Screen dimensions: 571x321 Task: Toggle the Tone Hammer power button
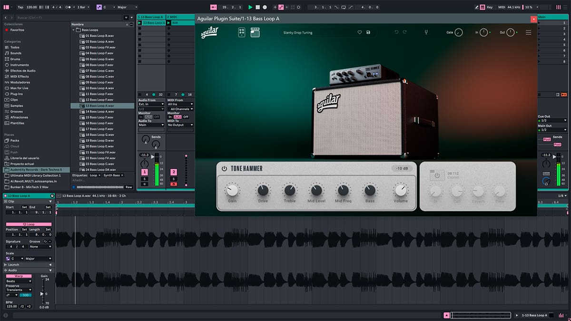click(x=224, y=168)
